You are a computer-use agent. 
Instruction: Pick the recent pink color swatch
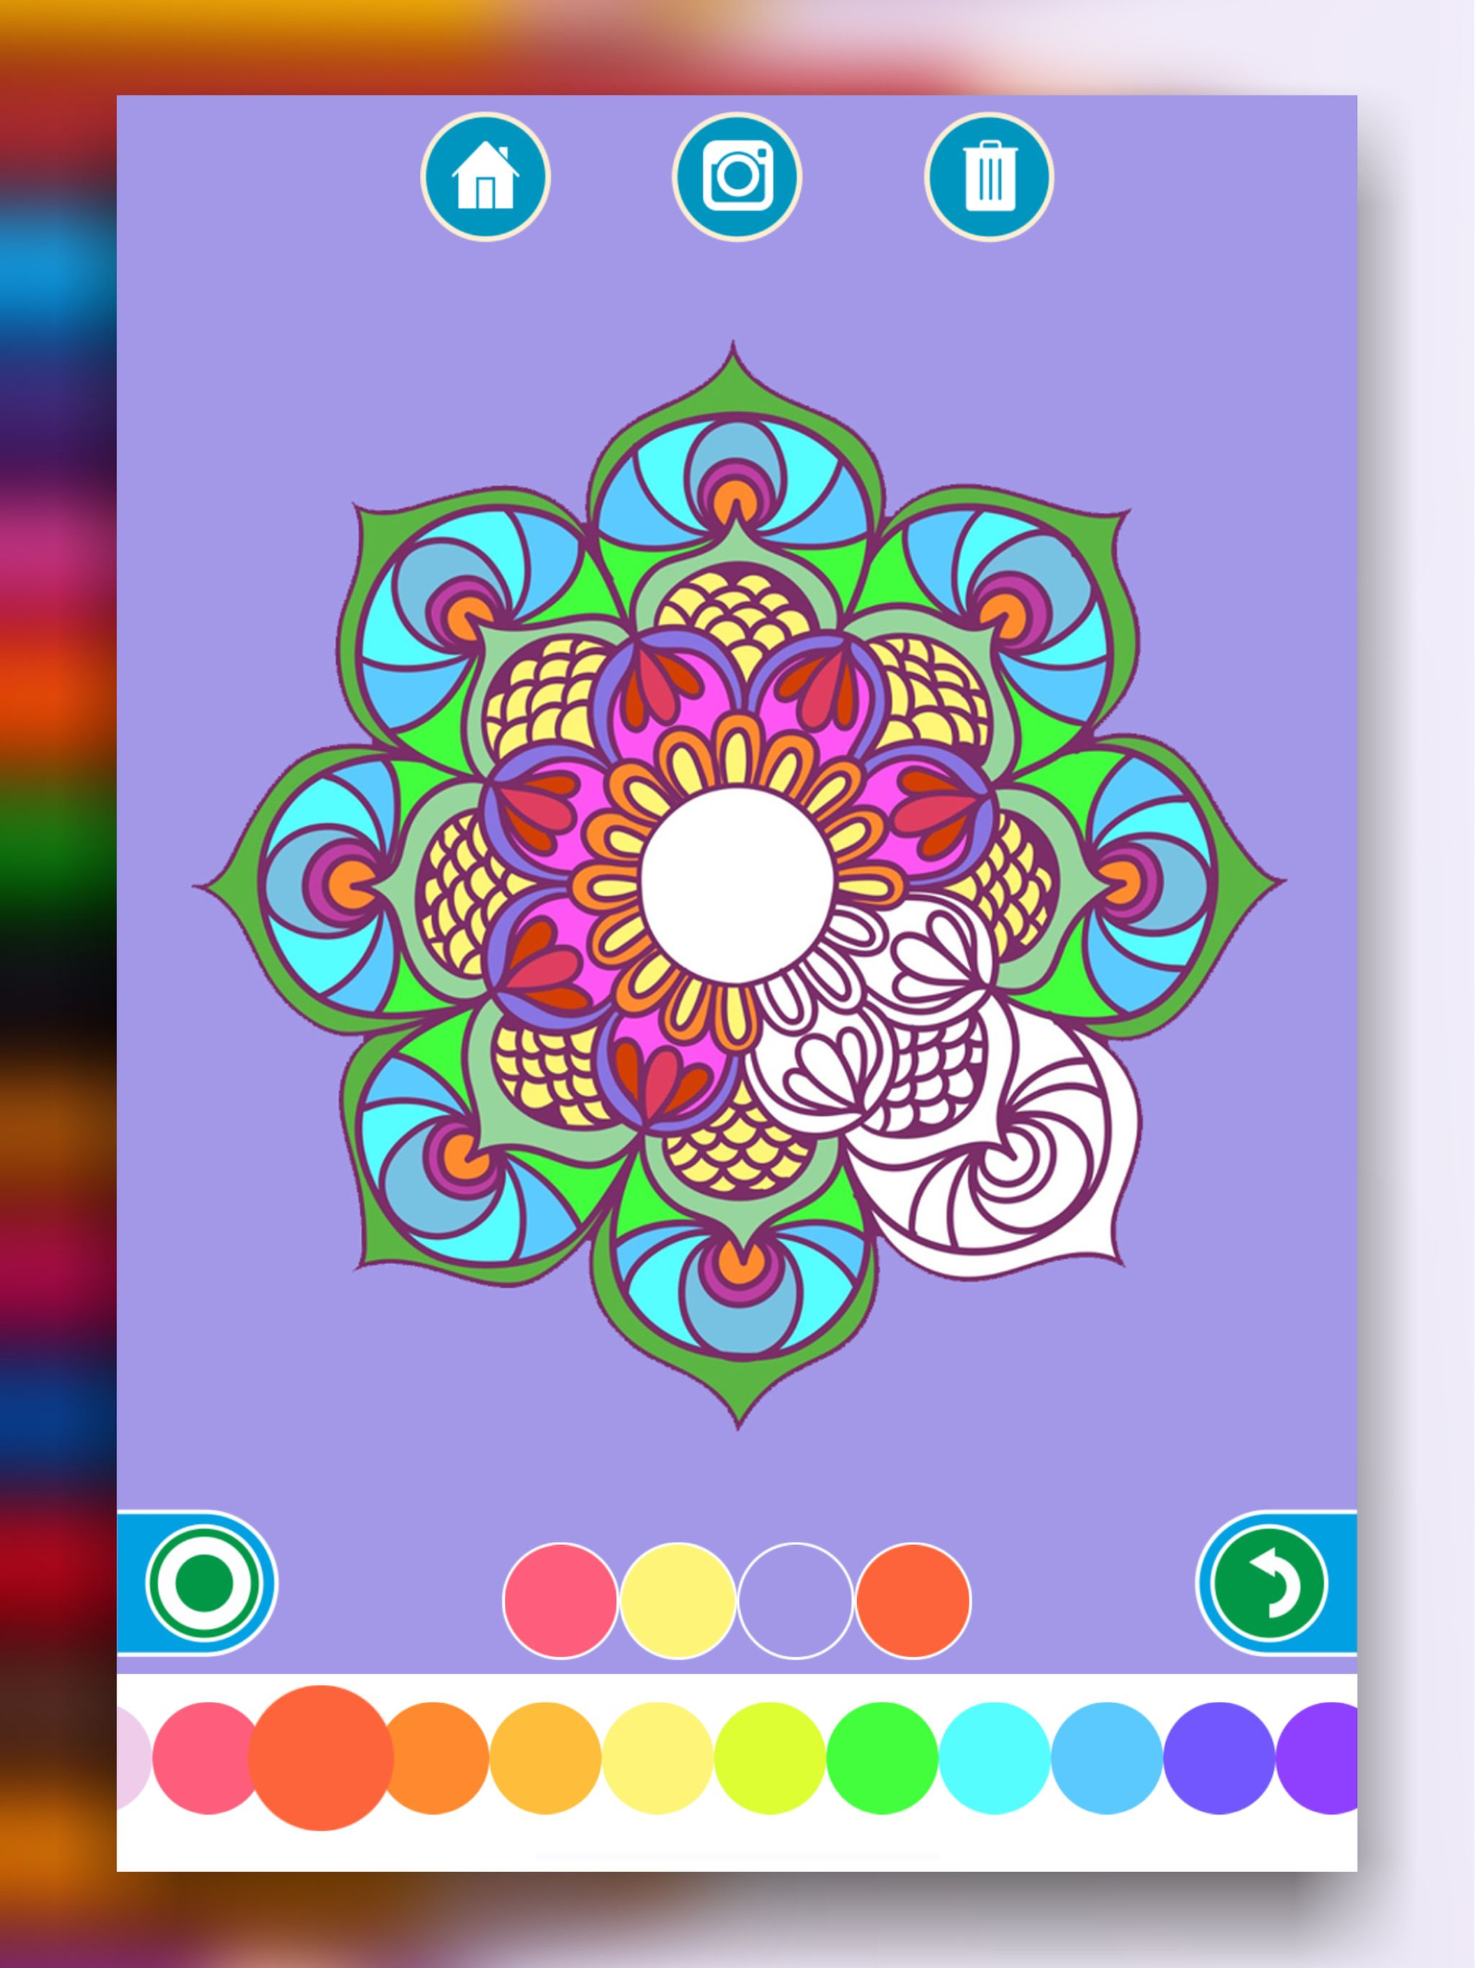pos(560,1601)
